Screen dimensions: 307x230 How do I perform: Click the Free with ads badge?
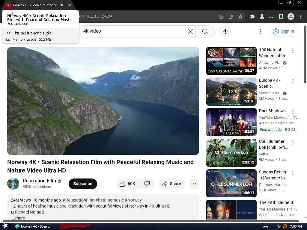coord(271,130)
